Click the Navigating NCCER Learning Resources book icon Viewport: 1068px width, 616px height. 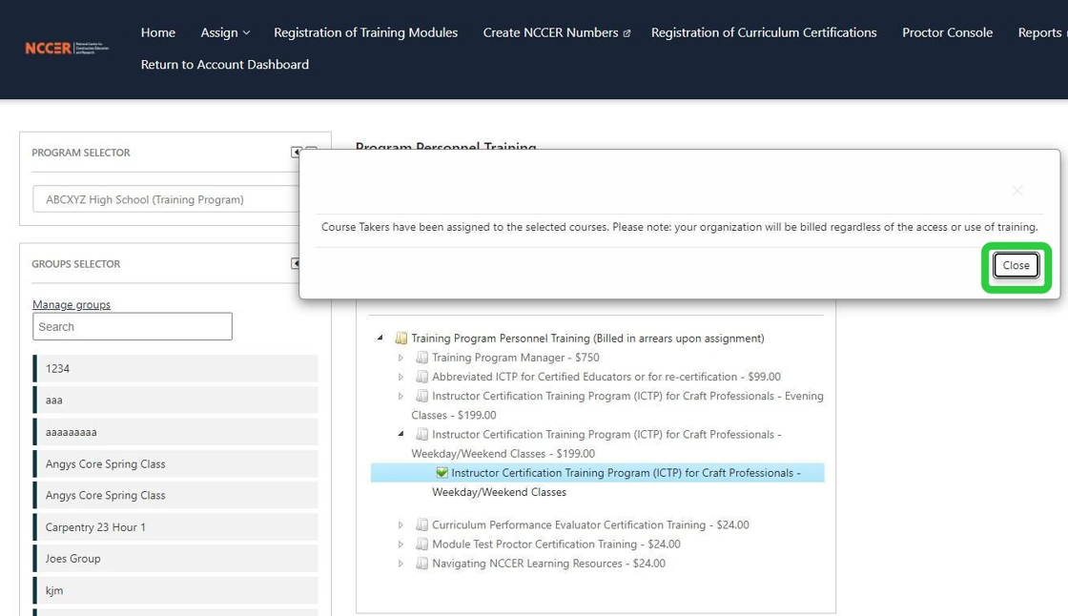pos(421,564)
